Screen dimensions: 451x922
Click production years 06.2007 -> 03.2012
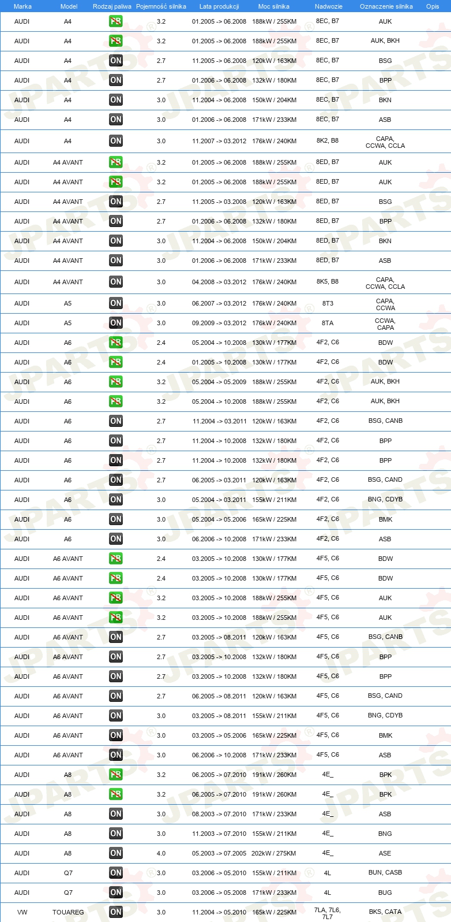point(219,303)
